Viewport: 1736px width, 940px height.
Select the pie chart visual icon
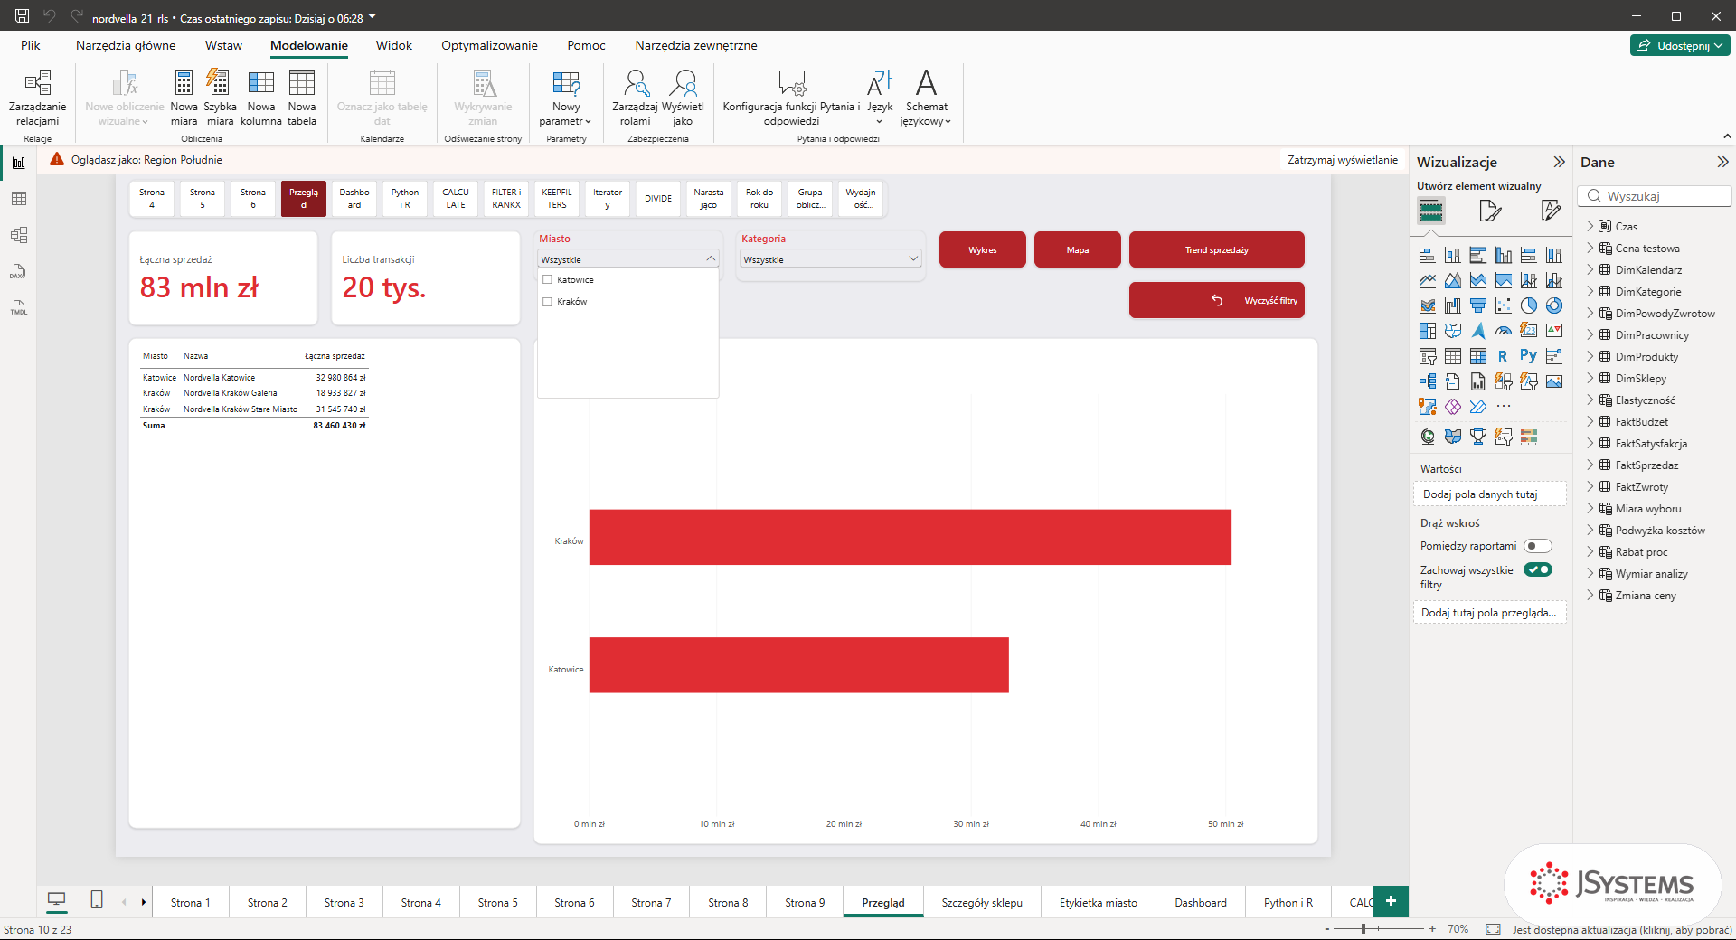point(1529,305)
